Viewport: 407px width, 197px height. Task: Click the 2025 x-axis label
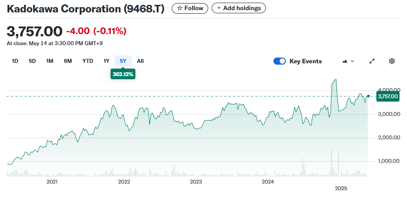tap(341, 189)
